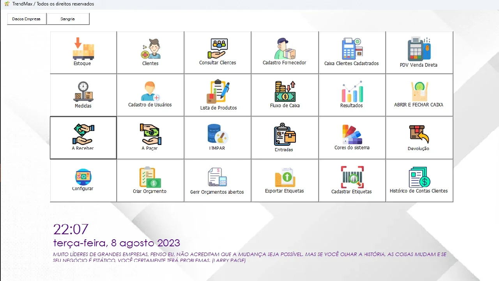The height and width of the screenshot is (281, 499).
Task: Click the 22:07 clock text
Action: (71, 229)
